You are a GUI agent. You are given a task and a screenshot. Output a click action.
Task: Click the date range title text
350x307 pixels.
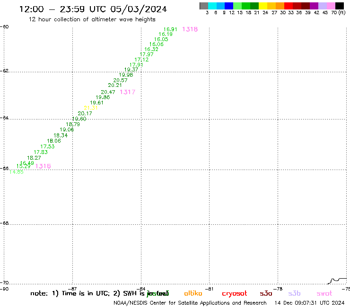(93, 9)
